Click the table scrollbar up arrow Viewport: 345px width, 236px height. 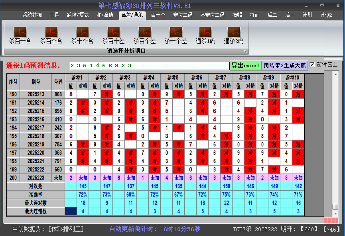[335, 75]
